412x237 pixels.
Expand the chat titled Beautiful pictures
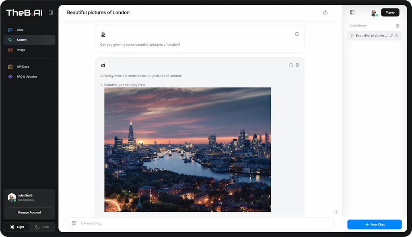391,35
